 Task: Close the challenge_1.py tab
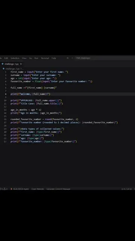21,64
